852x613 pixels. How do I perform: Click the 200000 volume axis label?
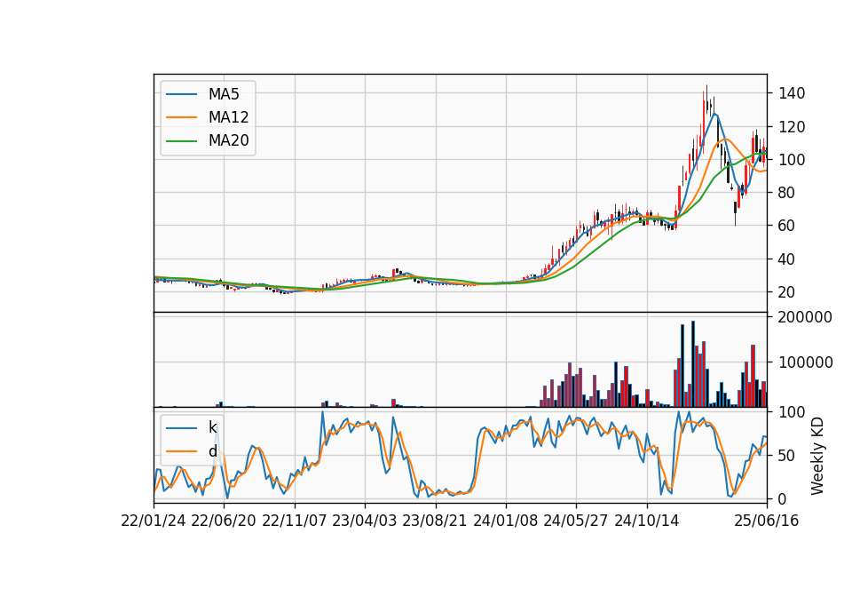coord(805,317)
